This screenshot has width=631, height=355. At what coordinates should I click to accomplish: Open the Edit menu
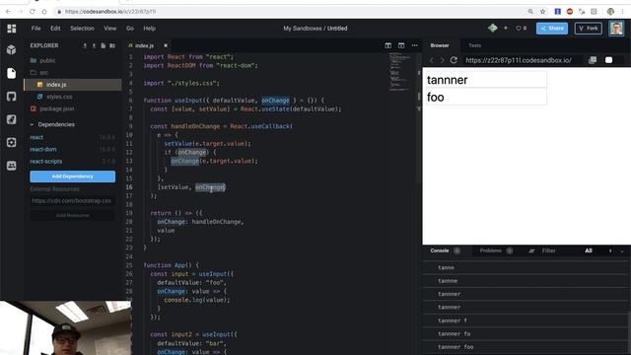[55, 29]
